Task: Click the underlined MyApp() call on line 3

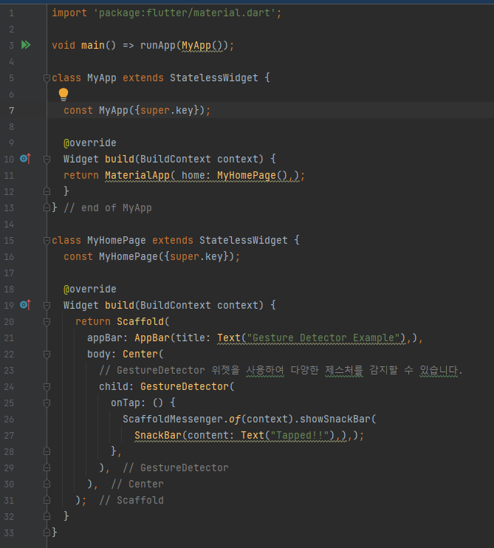Action: (202, 46)
